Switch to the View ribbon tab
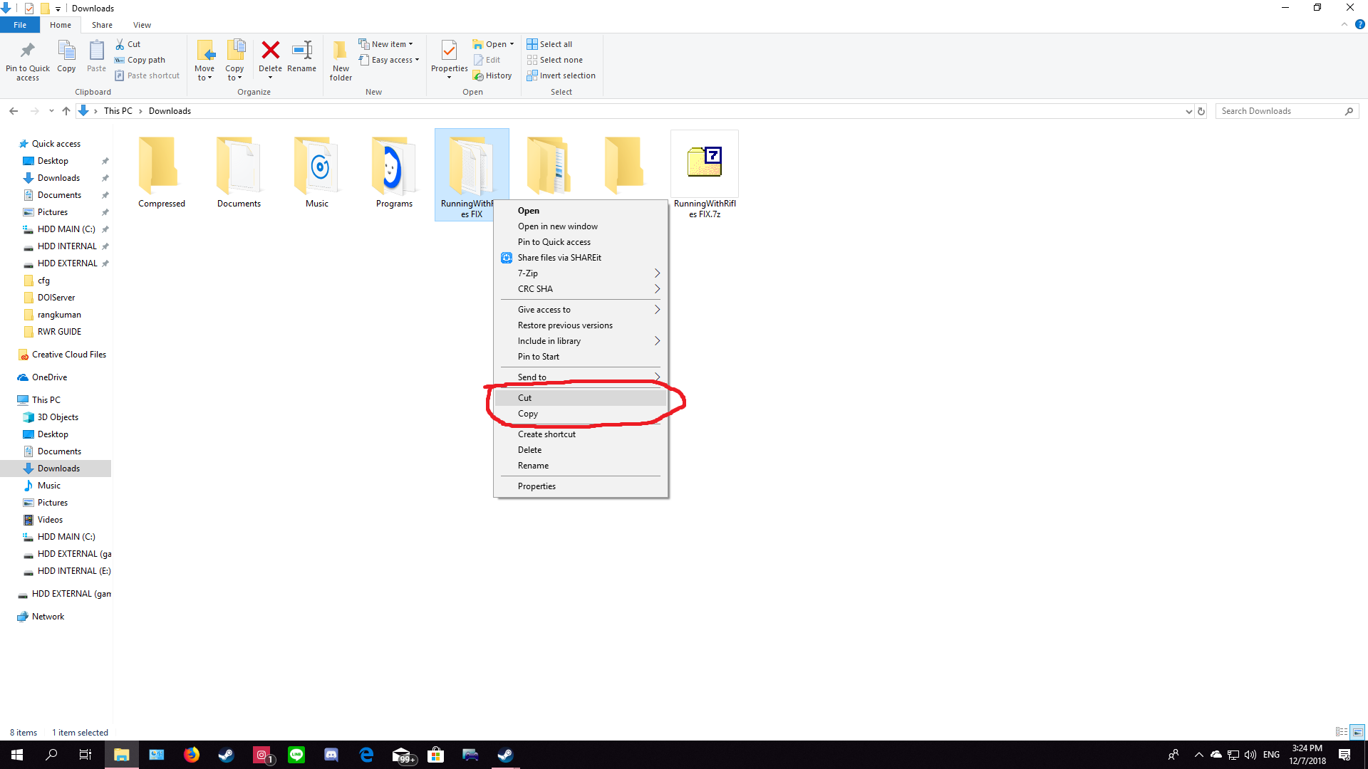This screenshot has width=1368, height=769. point(142,25)
